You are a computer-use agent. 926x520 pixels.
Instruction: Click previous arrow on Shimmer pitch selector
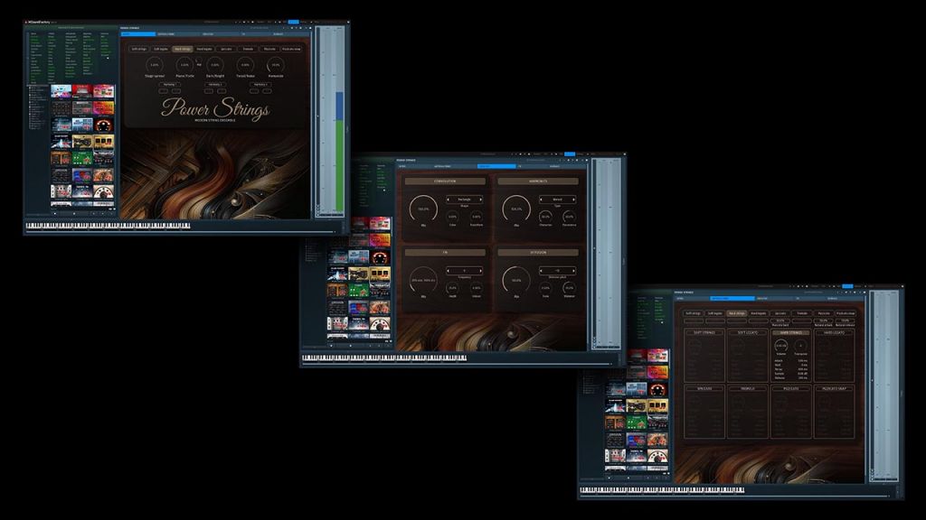(x=541, y=271)
